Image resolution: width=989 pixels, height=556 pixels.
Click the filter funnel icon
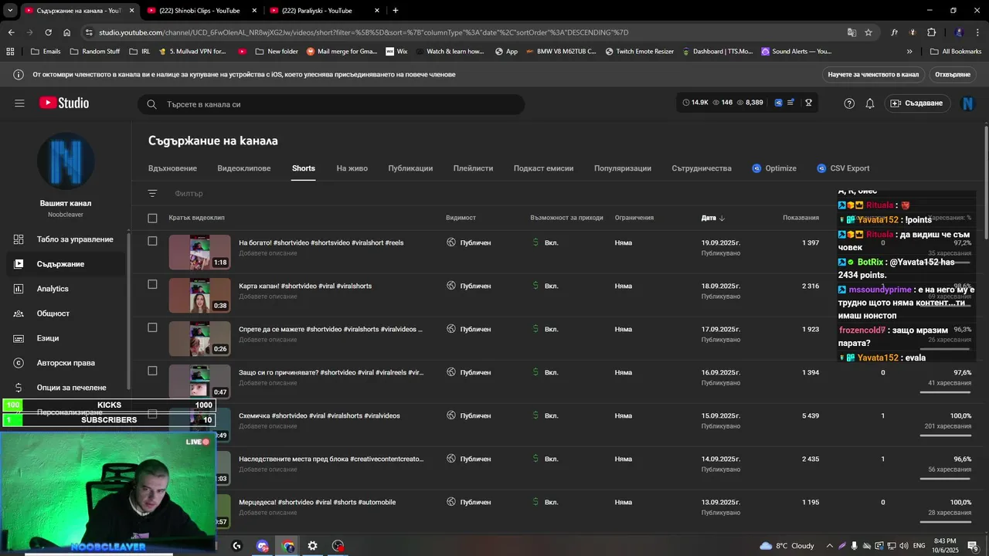coord(152,194)
